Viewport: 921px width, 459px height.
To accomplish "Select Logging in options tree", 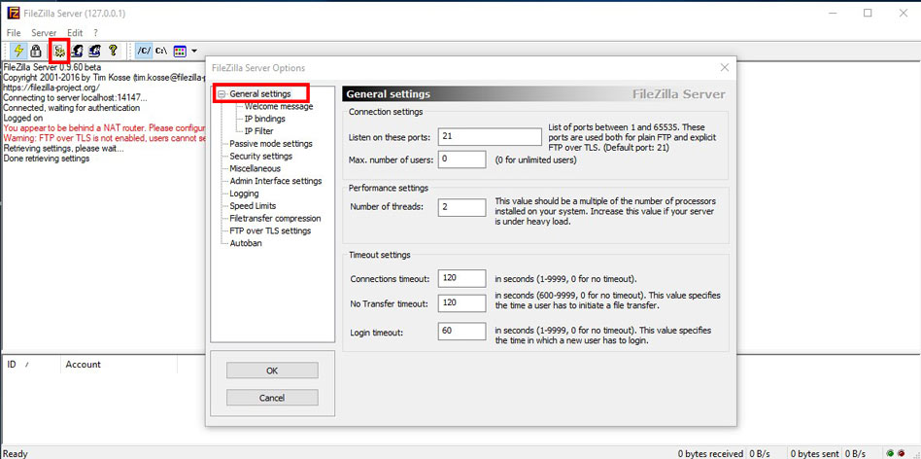I will pyautogui.click(x=244, y=194).
